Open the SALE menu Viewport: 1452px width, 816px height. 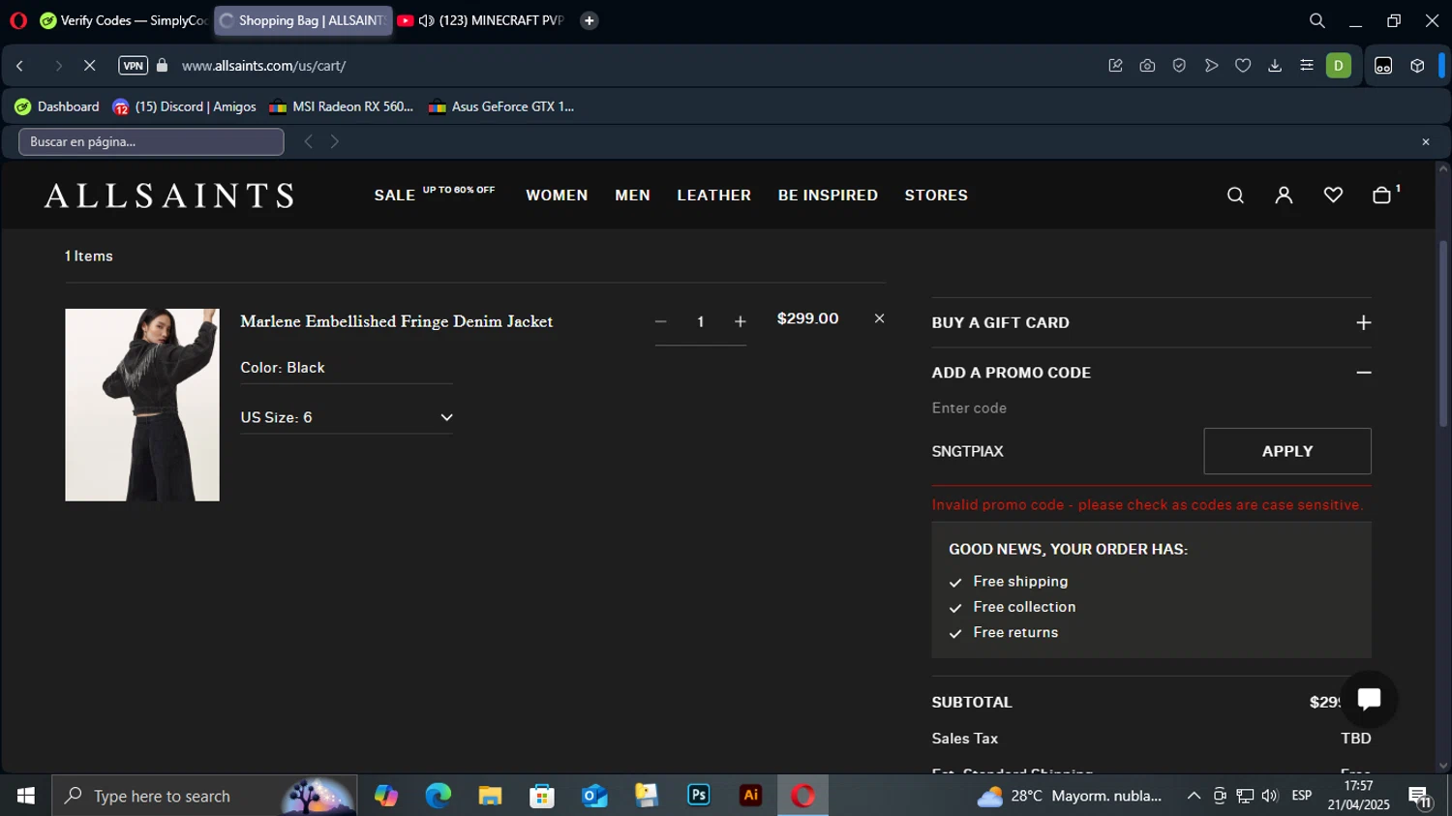pyautogui.click(x=395, y=196)
